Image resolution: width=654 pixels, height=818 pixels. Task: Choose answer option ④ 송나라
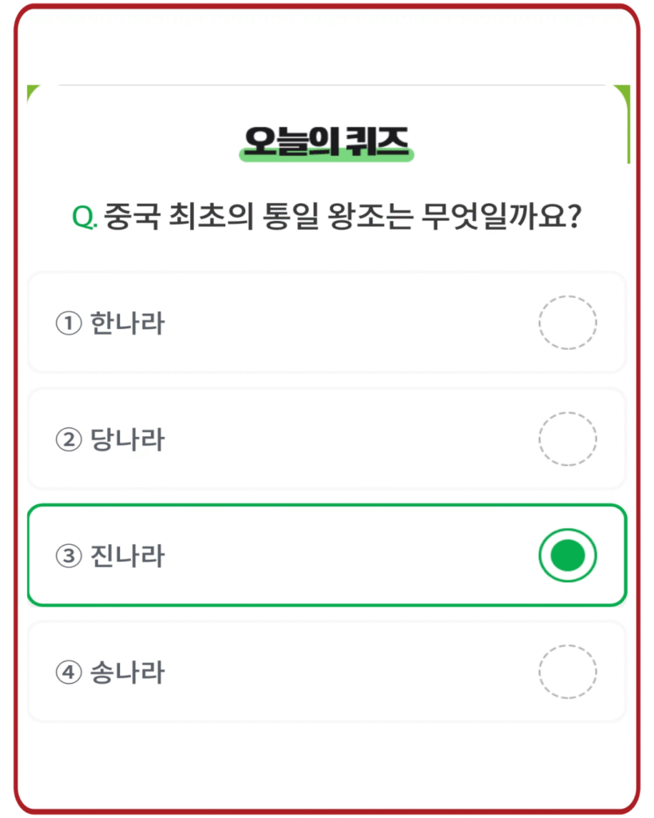pos(327,672)
